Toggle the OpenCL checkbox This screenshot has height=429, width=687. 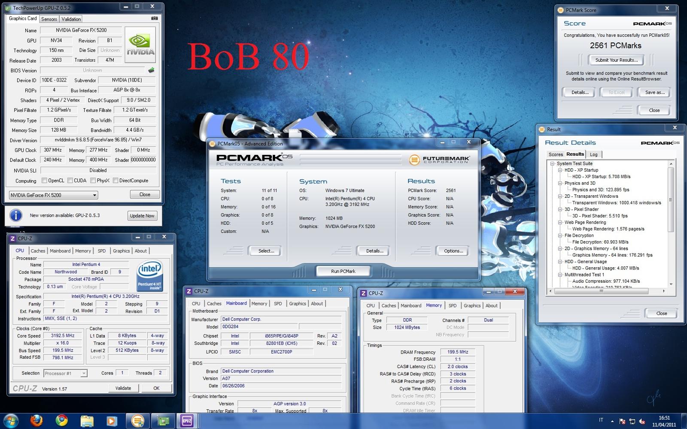point(44,181)
